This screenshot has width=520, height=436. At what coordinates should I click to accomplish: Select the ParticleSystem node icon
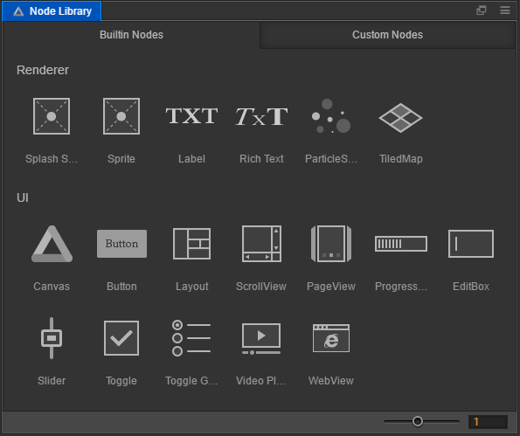(x=331, y=116)
